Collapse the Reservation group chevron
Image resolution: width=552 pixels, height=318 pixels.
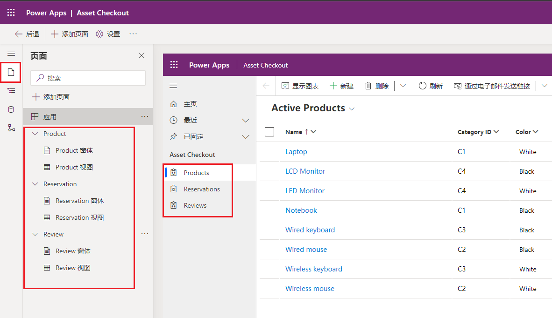pos(35,184)
